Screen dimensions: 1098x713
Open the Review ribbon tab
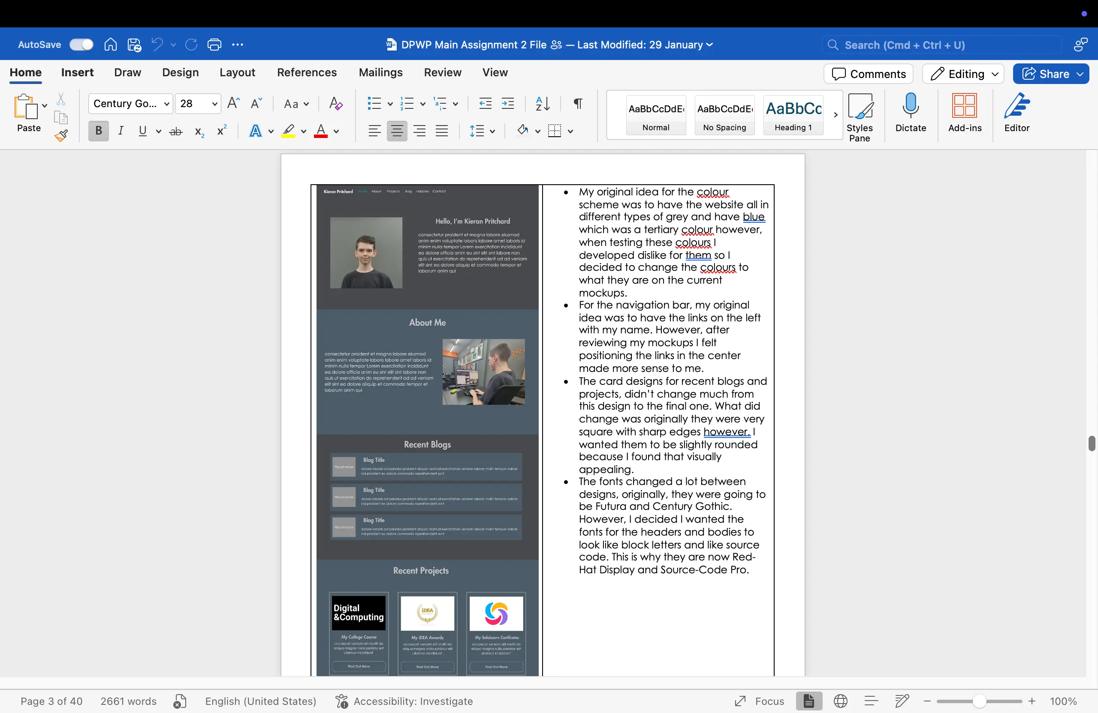click(443, 72)
